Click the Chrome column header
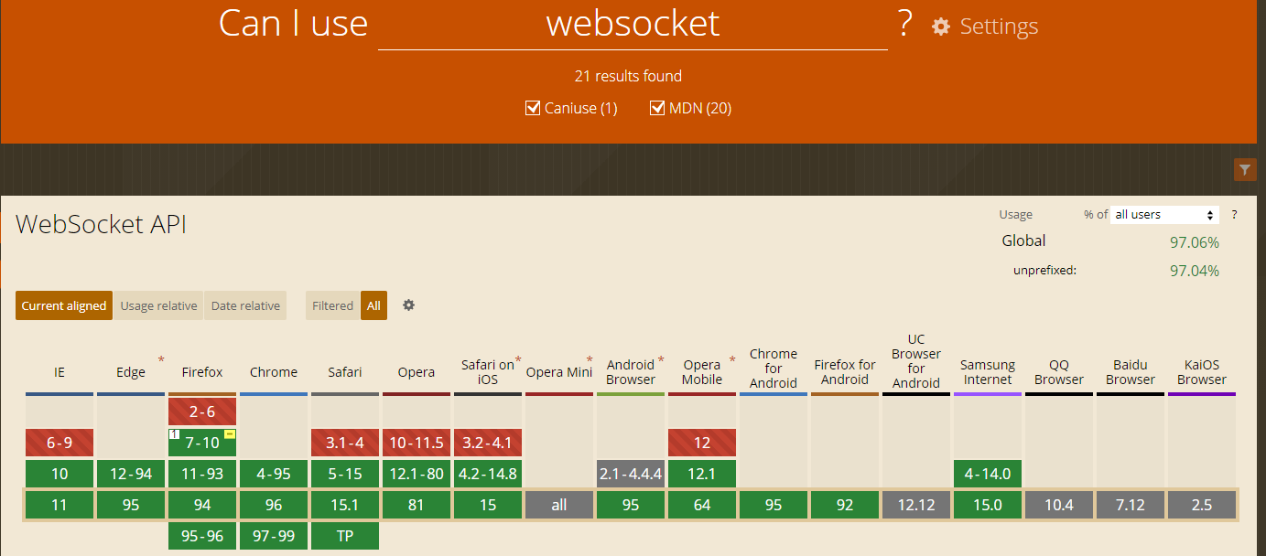 [x=274, y=372]
